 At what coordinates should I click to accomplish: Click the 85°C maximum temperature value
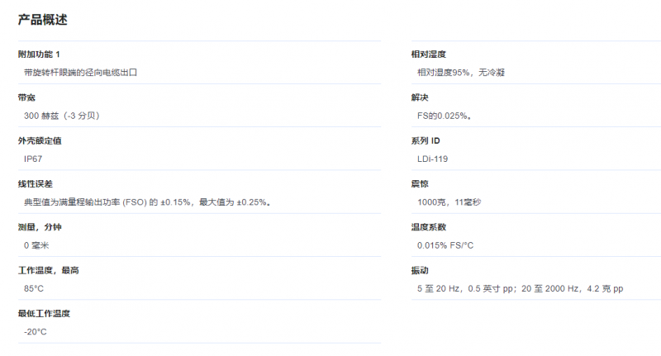34,288
